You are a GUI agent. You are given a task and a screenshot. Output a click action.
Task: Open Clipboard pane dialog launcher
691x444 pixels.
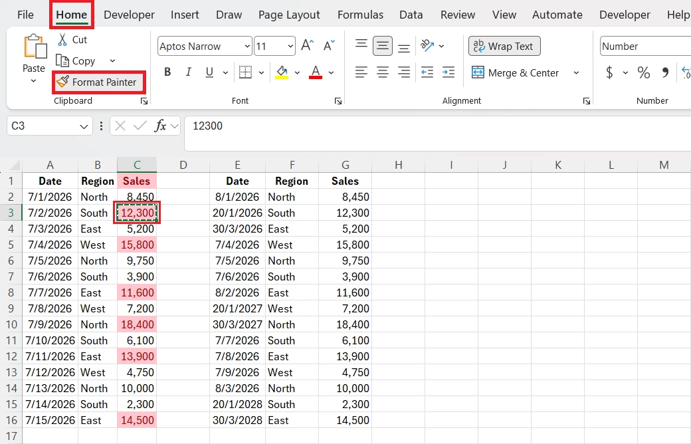pos(144,101)
